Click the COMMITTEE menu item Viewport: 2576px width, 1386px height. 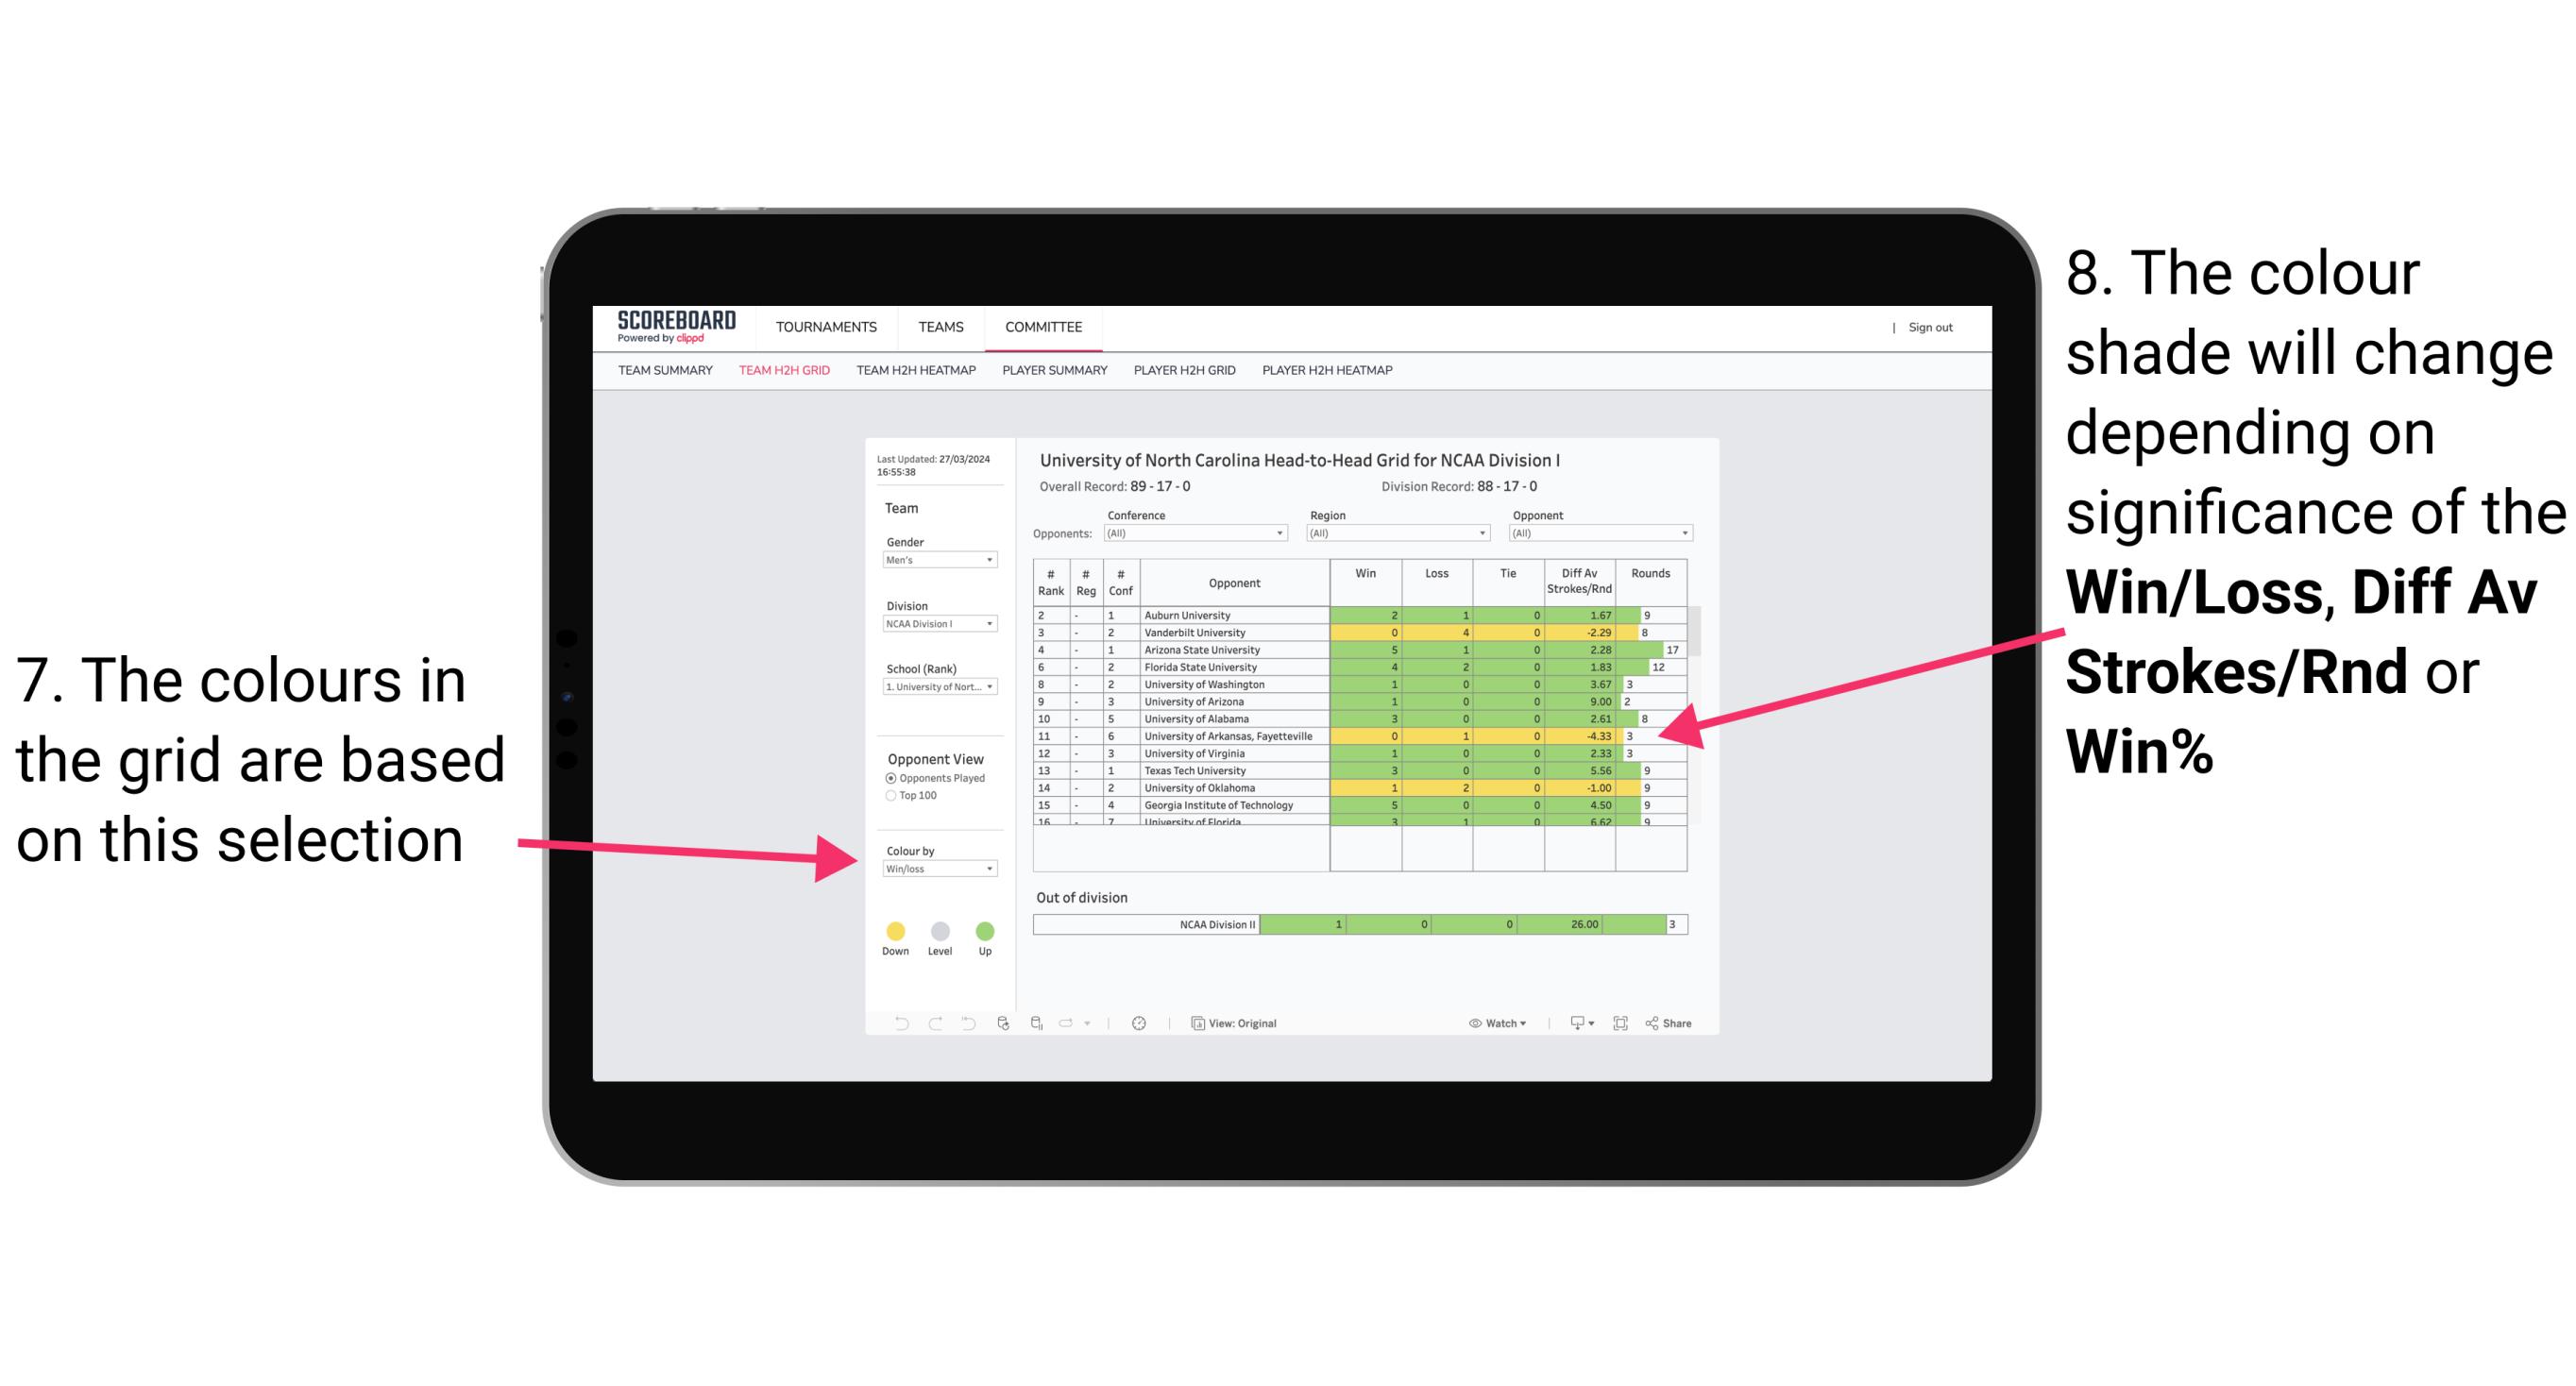coord(1043,328)
